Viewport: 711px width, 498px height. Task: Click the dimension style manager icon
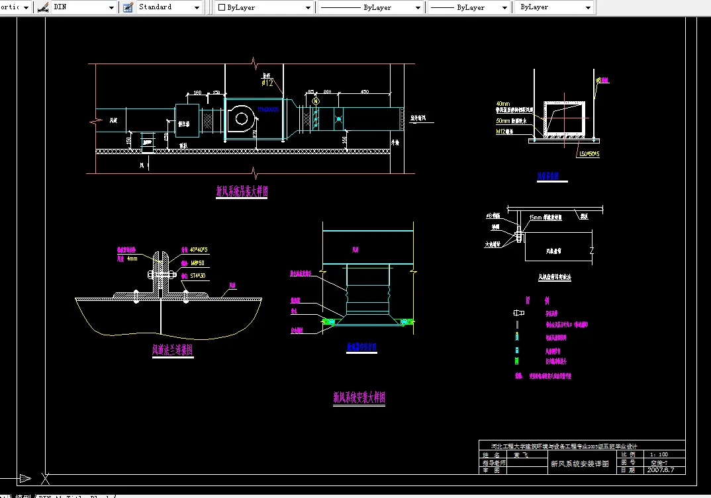(x=43, y=7)
